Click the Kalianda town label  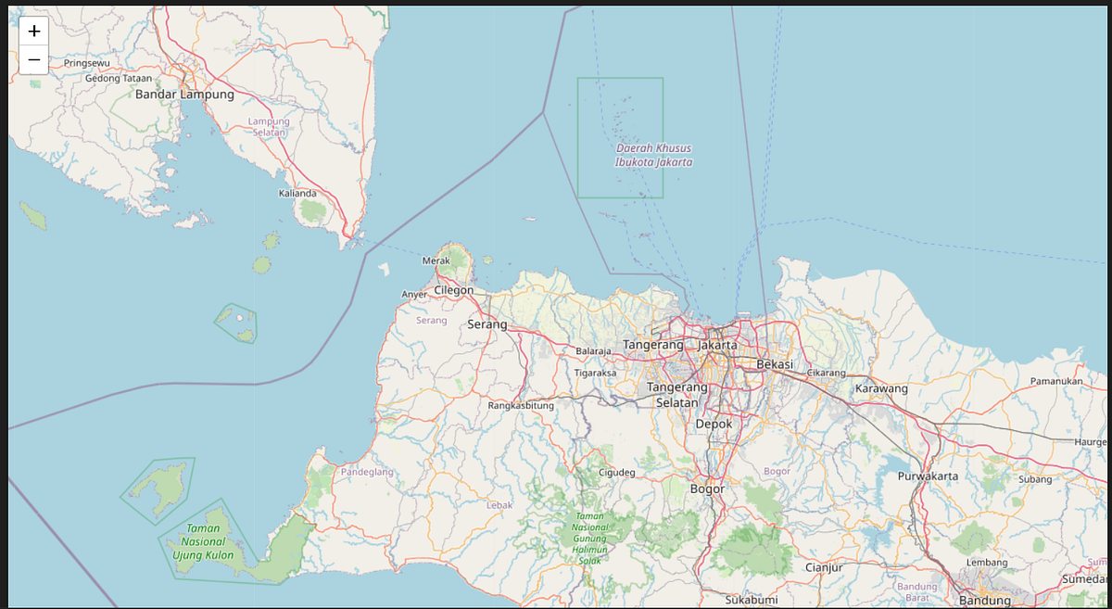tap(298, 195)
